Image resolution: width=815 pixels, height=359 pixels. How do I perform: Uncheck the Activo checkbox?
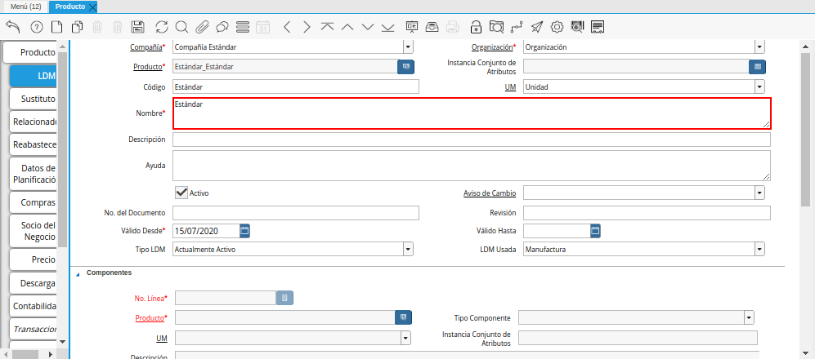point(181,193)
